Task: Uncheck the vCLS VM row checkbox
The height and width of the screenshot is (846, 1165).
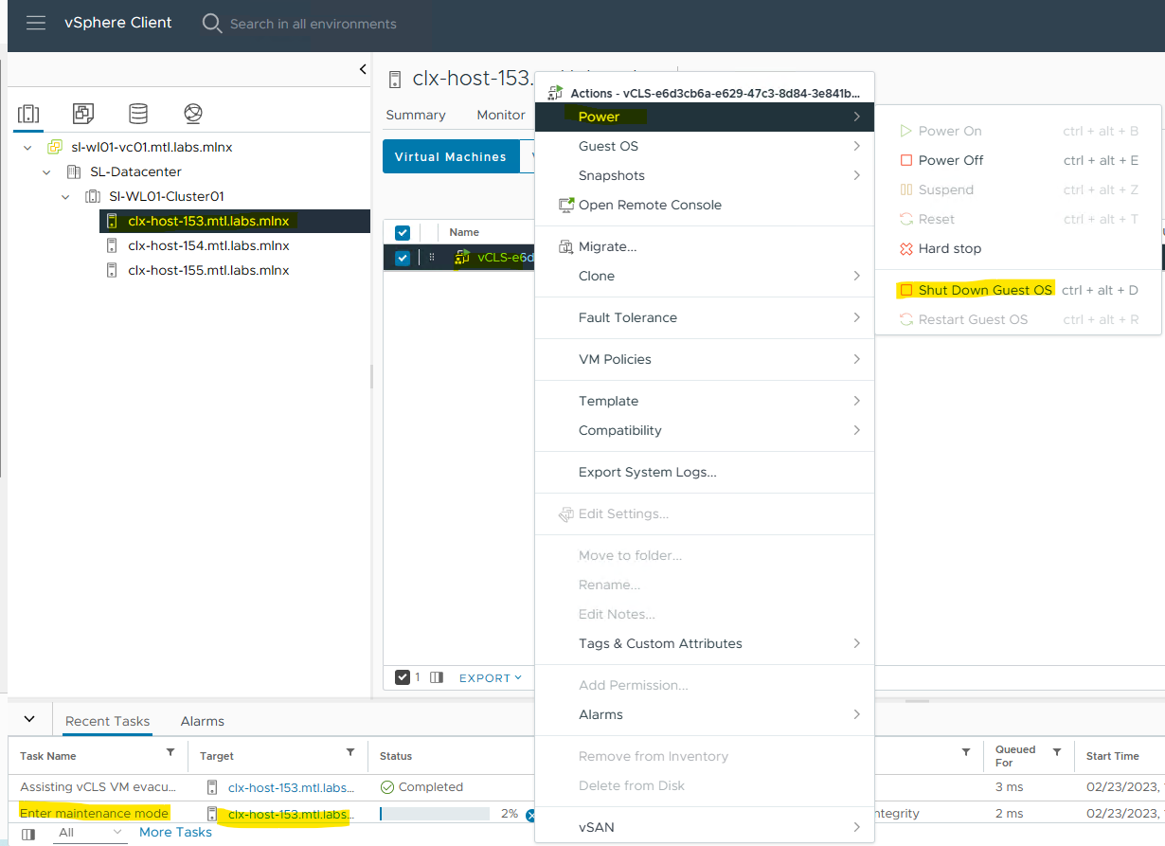Action: click(403, 258)
